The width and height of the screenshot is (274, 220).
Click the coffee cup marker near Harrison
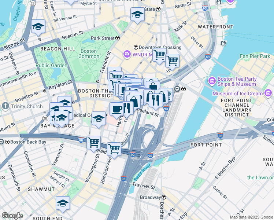point(116,111)
